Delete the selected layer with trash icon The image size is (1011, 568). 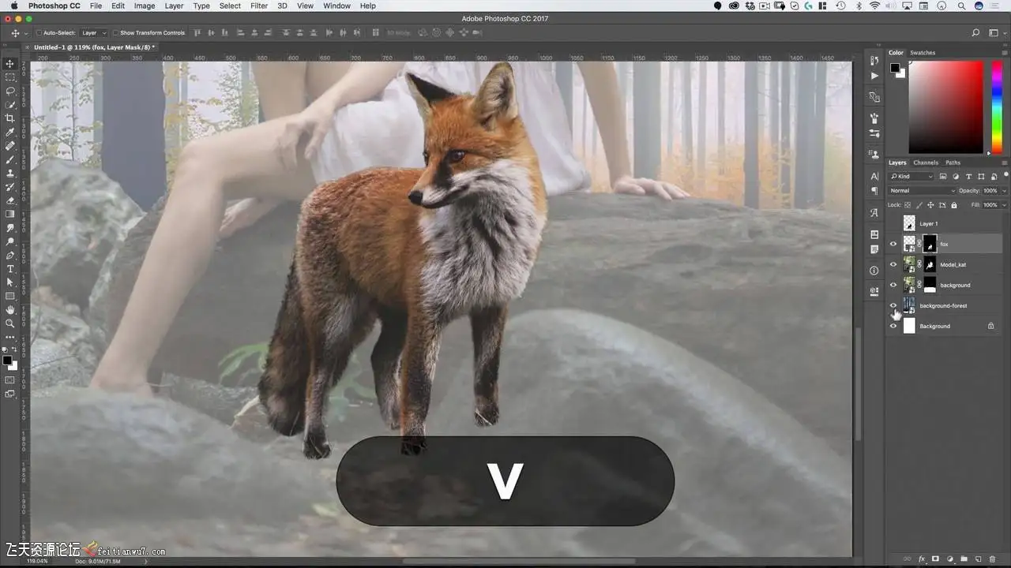click(993, 559)
